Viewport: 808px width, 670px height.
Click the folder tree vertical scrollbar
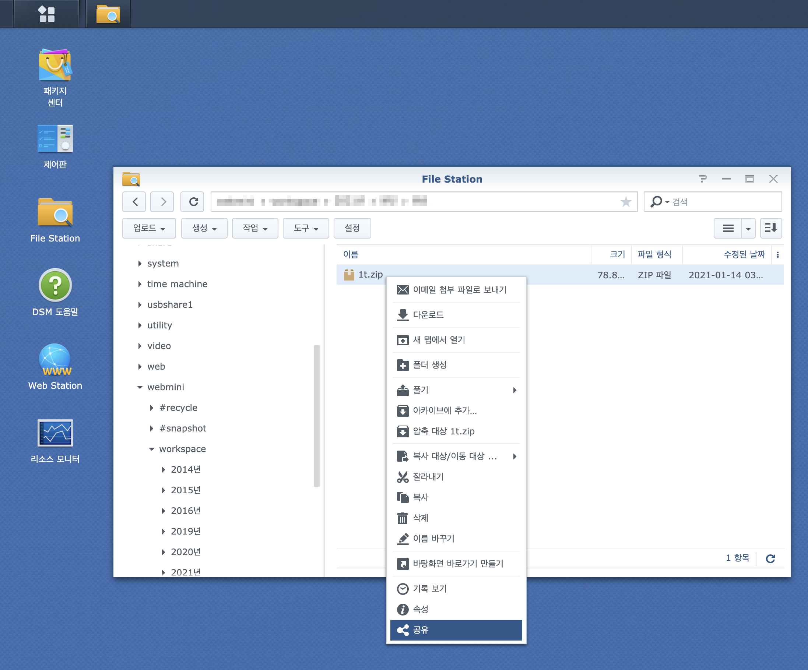point(317,415)
